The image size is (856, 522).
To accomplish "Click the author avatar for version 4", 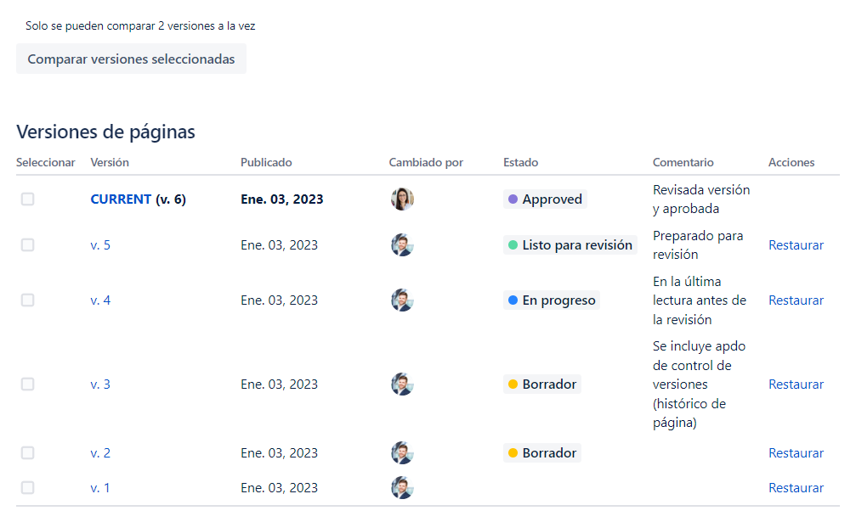I will click(x=402, y=300).
